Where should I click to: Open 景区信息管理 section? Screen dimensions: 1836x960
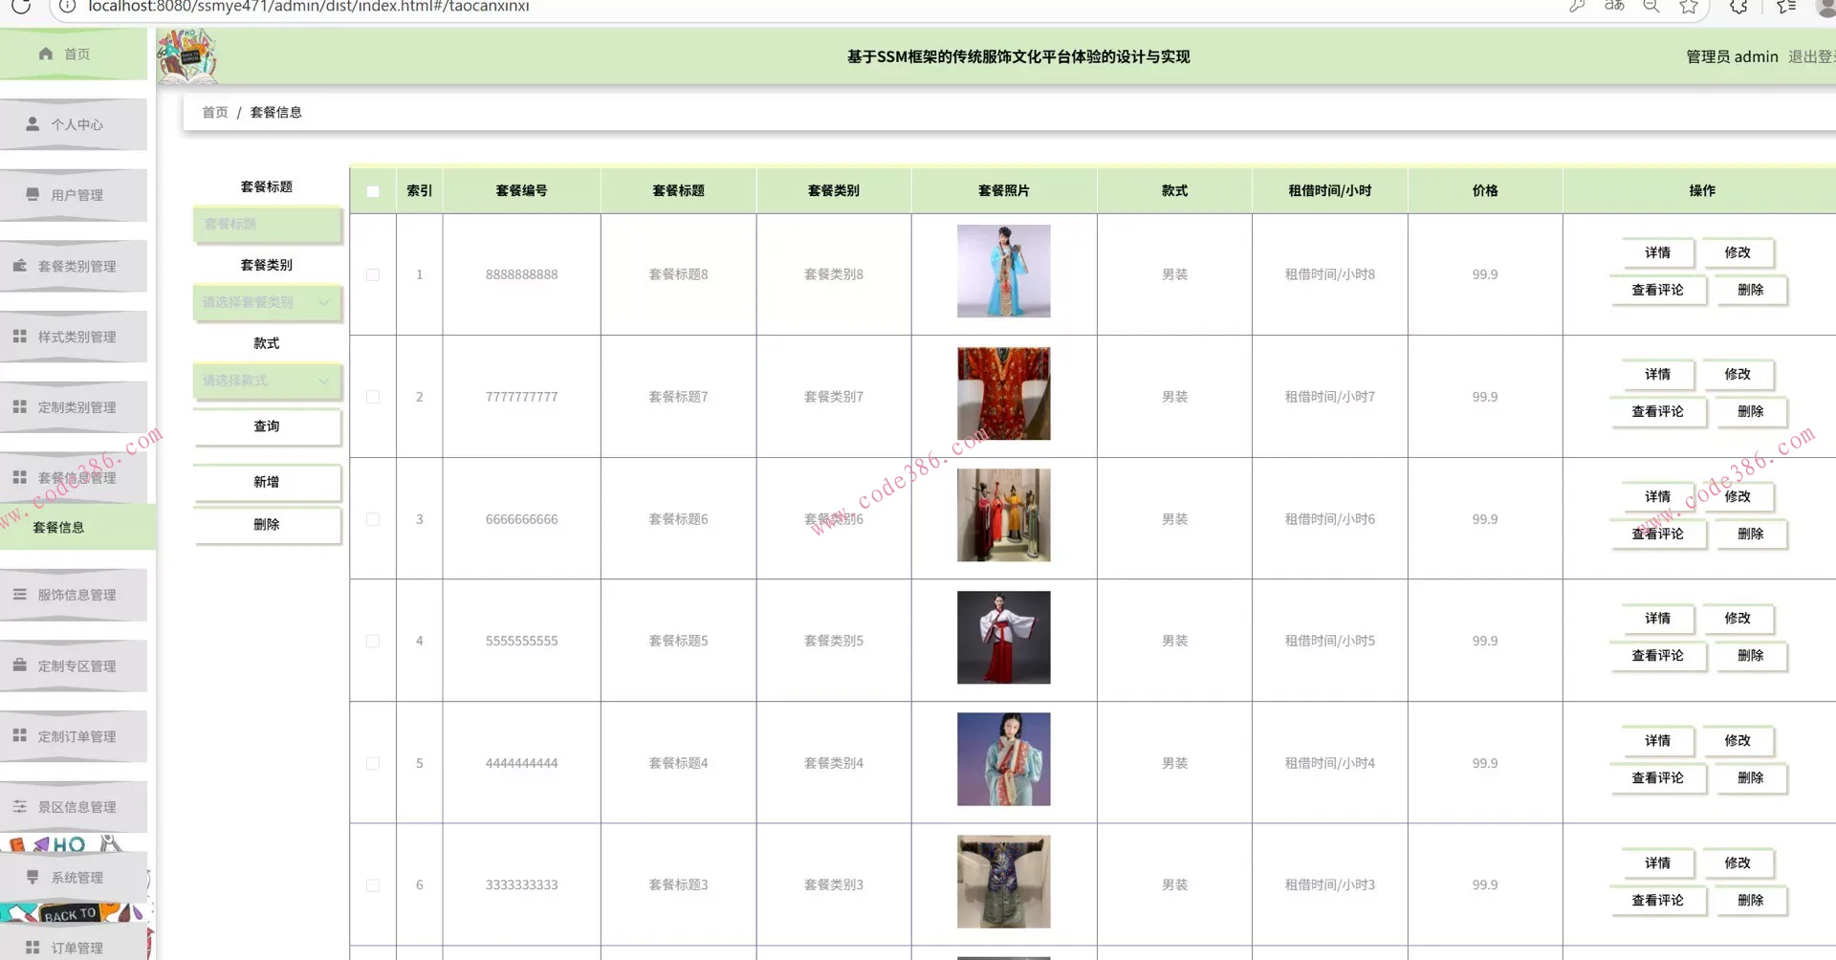click(x=76, y=806)
